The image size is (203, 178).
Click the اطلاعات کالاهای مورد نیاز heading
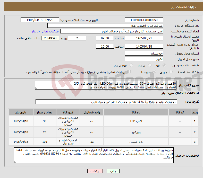coord(180,93)
